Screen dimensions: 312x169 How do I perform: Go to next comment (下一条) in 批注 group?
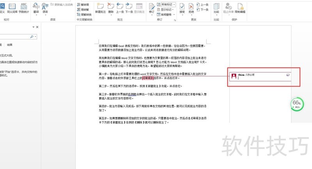point(129,8)
